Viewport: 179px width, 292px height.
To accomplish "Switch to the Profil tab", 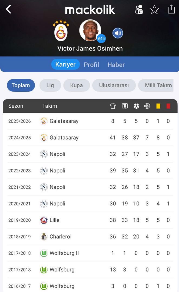I will (91, 65).
